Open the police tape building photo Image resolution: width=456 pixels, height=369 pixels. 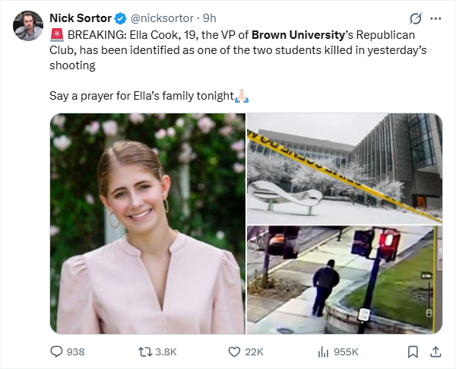click(344, 167)
